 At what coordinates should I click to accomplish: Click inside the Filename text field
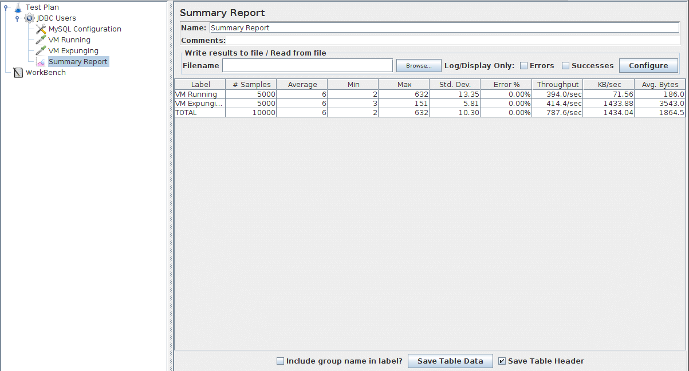pos(307,66)
